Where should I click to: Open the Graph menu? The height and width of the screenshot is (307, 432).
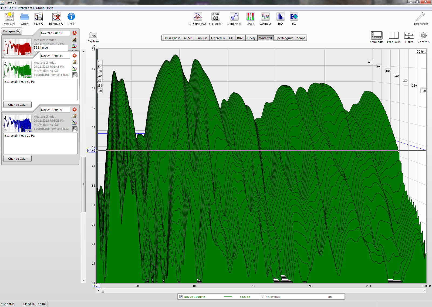coord(40,8)
